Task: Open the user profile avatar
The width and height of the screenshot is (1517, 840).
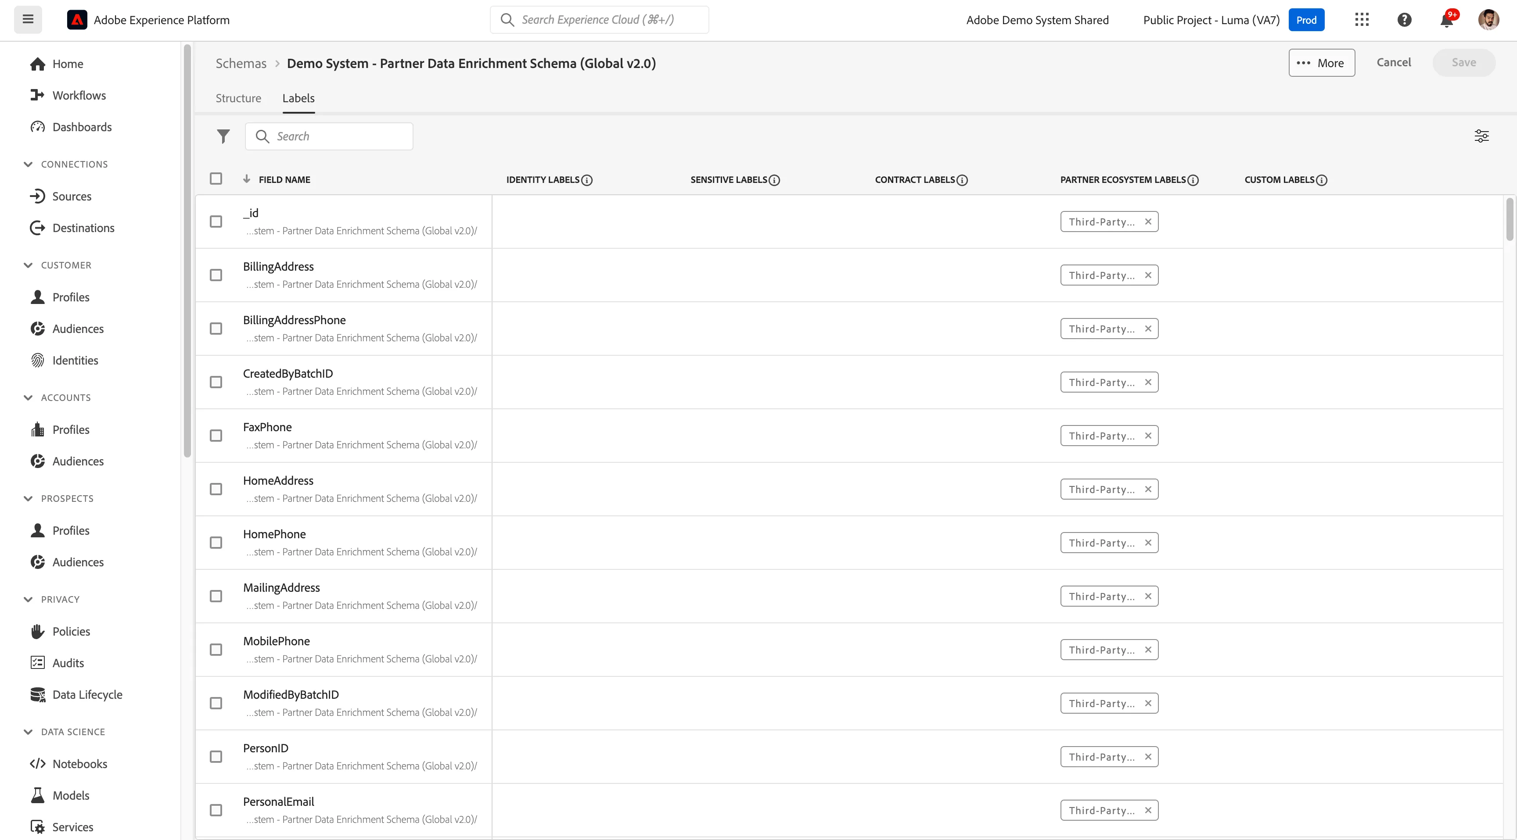Action: click(x=1488, y=20)
